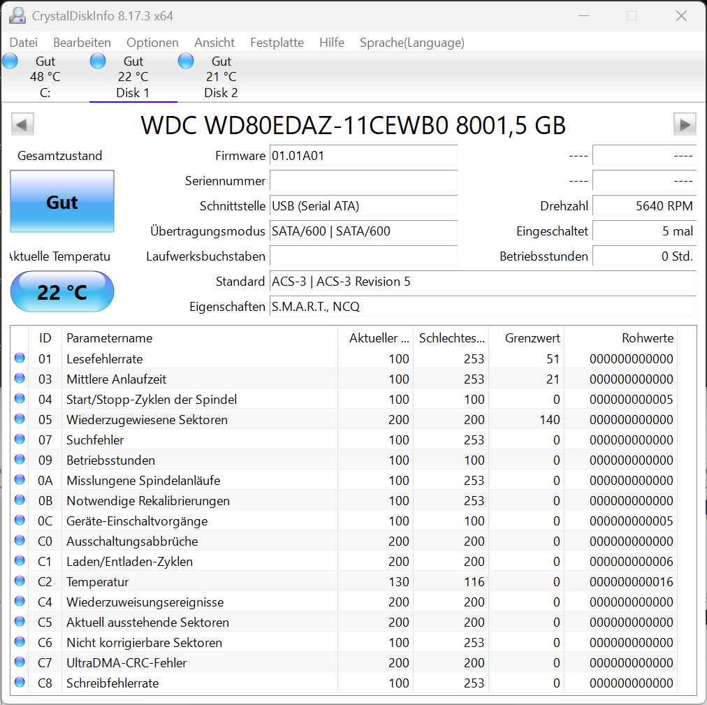Screen dimensions: 707x705
Task: Open the Ansicht menu
Action: coord(214,43)
